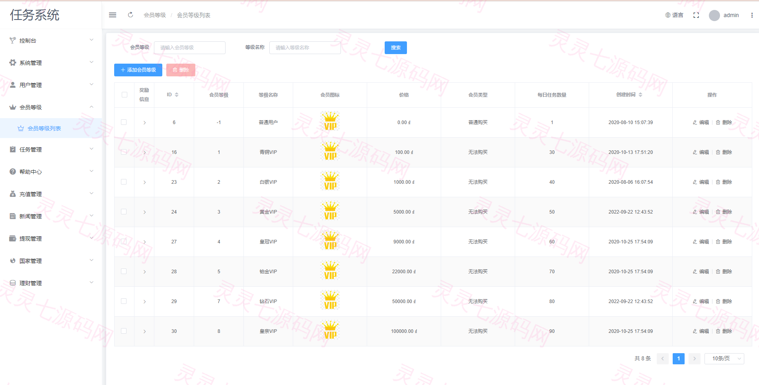
Task: Select 会员等级列表 in the sidebar
Action: coord(51,128)
